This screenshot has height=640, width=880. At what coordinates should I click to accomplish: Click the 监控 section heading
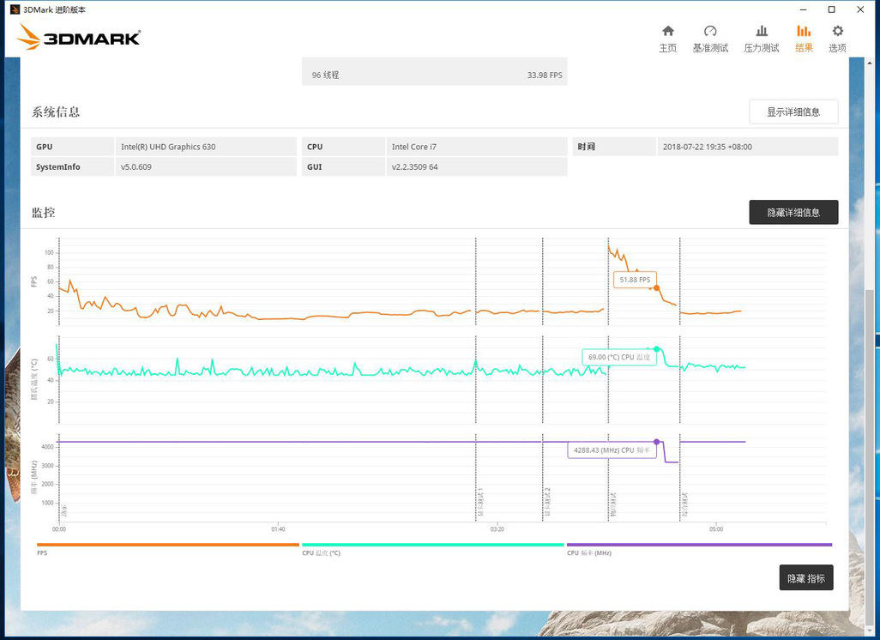tap(43, 212)
